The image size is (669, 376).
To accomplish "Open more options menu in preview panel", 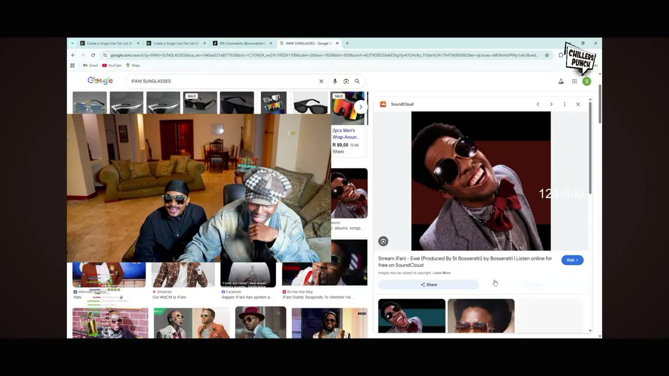I will coord(564,104).
